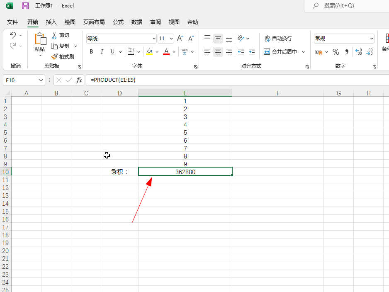
Task: Increase font size with larger A
Action: click(180, 39)
